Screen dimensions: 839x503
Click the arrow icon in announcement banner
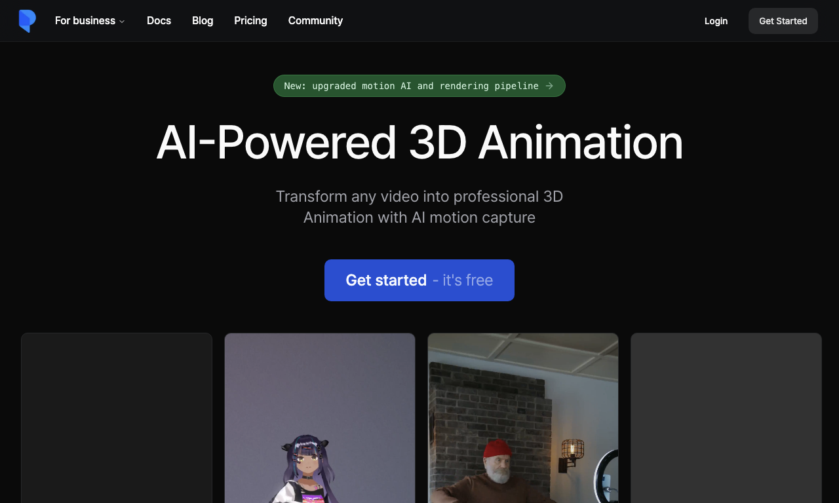point(549,86)
